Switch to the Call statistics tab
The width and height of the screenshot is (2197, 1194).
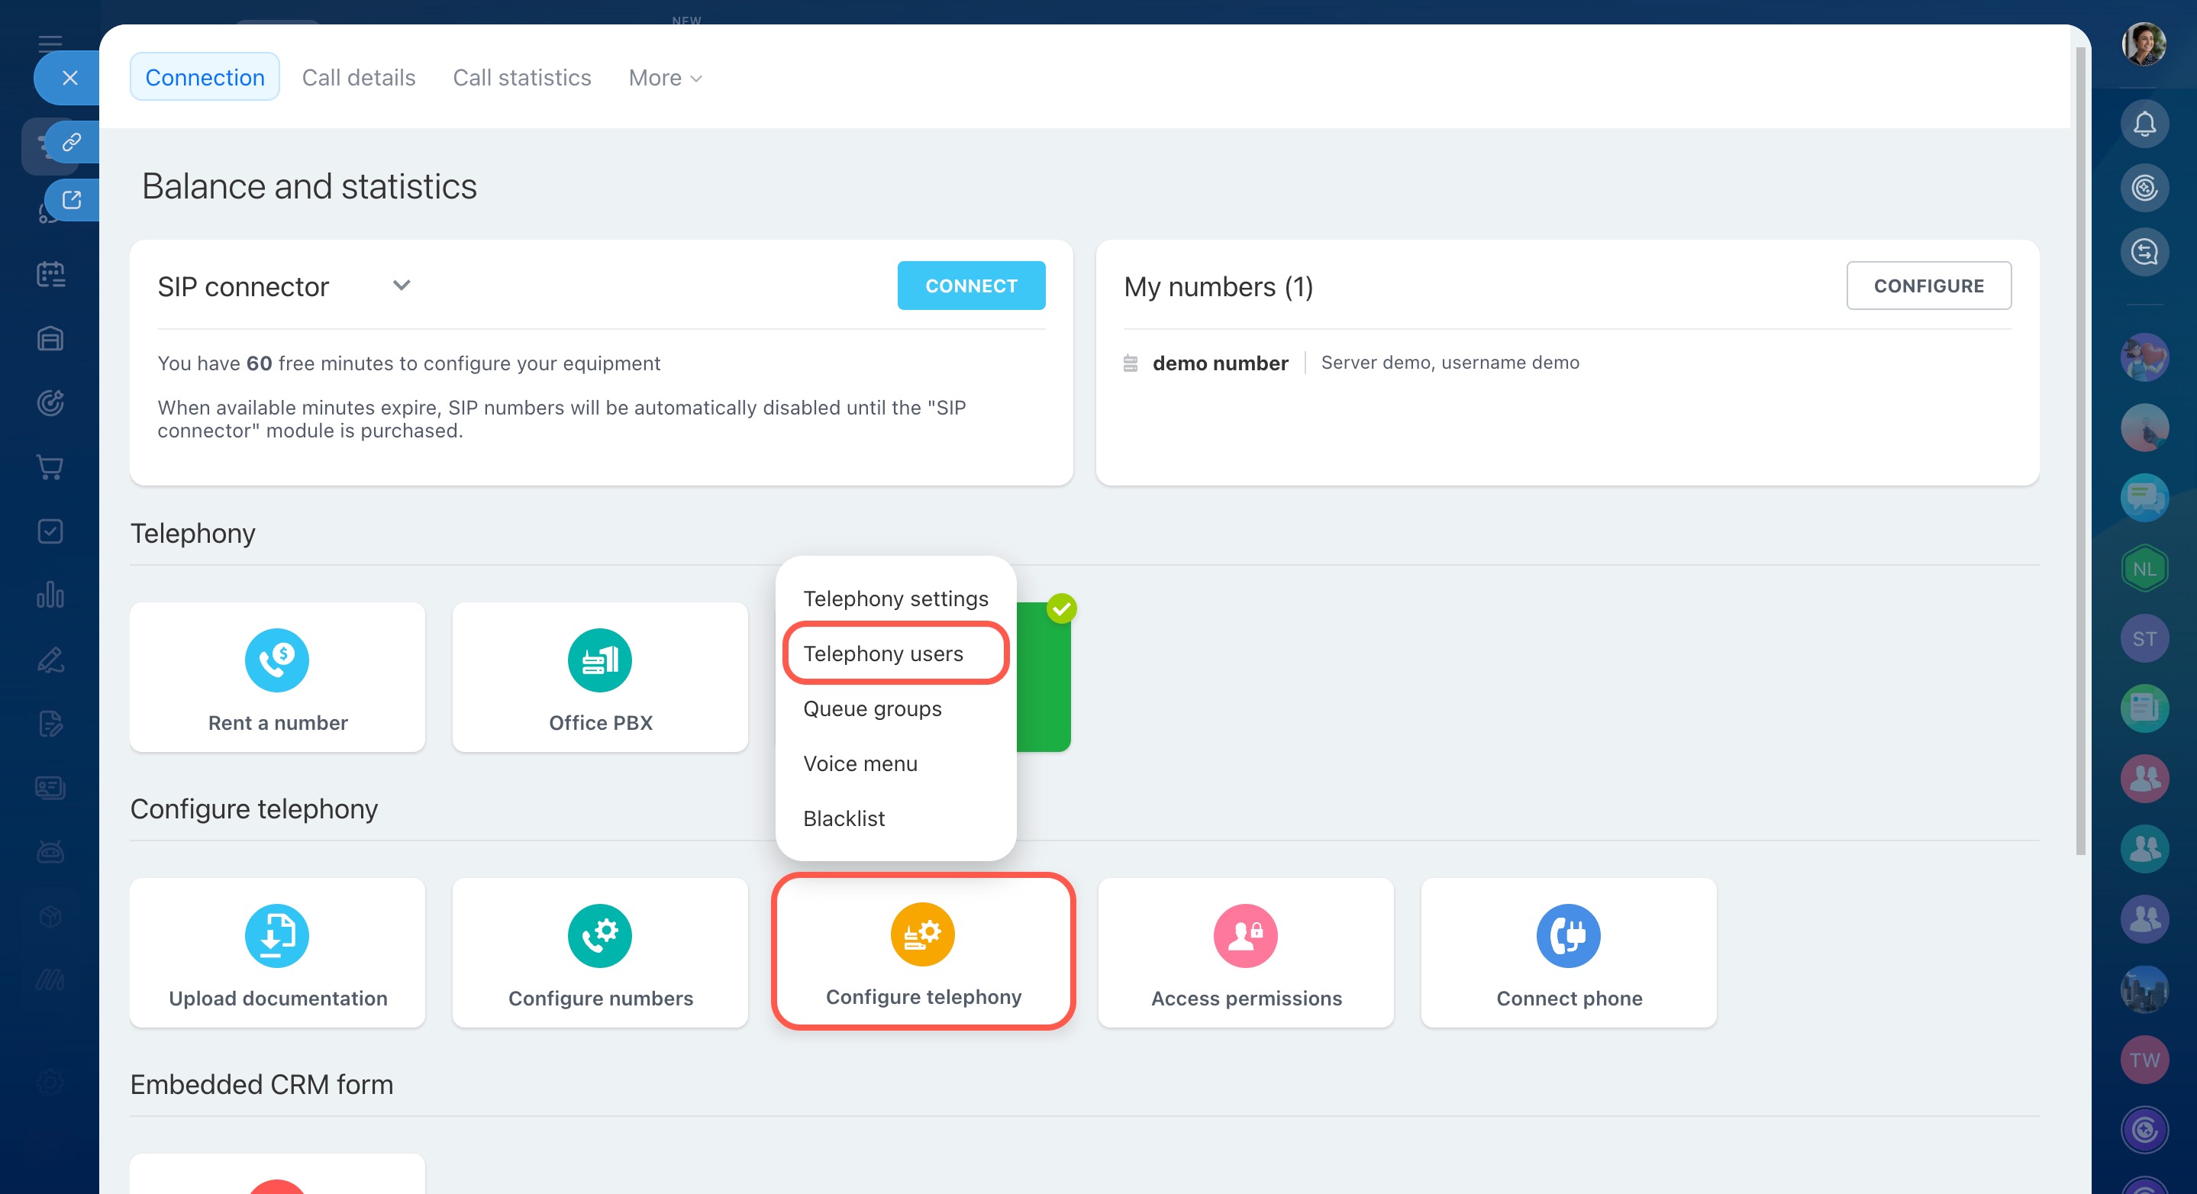521,78
